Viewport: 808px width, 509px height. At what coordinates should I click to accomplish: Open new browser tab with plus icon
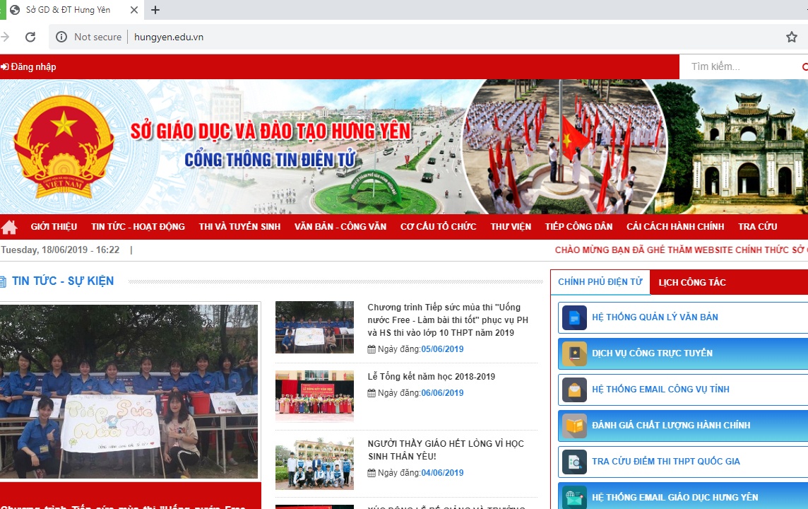tap(155, 10)
